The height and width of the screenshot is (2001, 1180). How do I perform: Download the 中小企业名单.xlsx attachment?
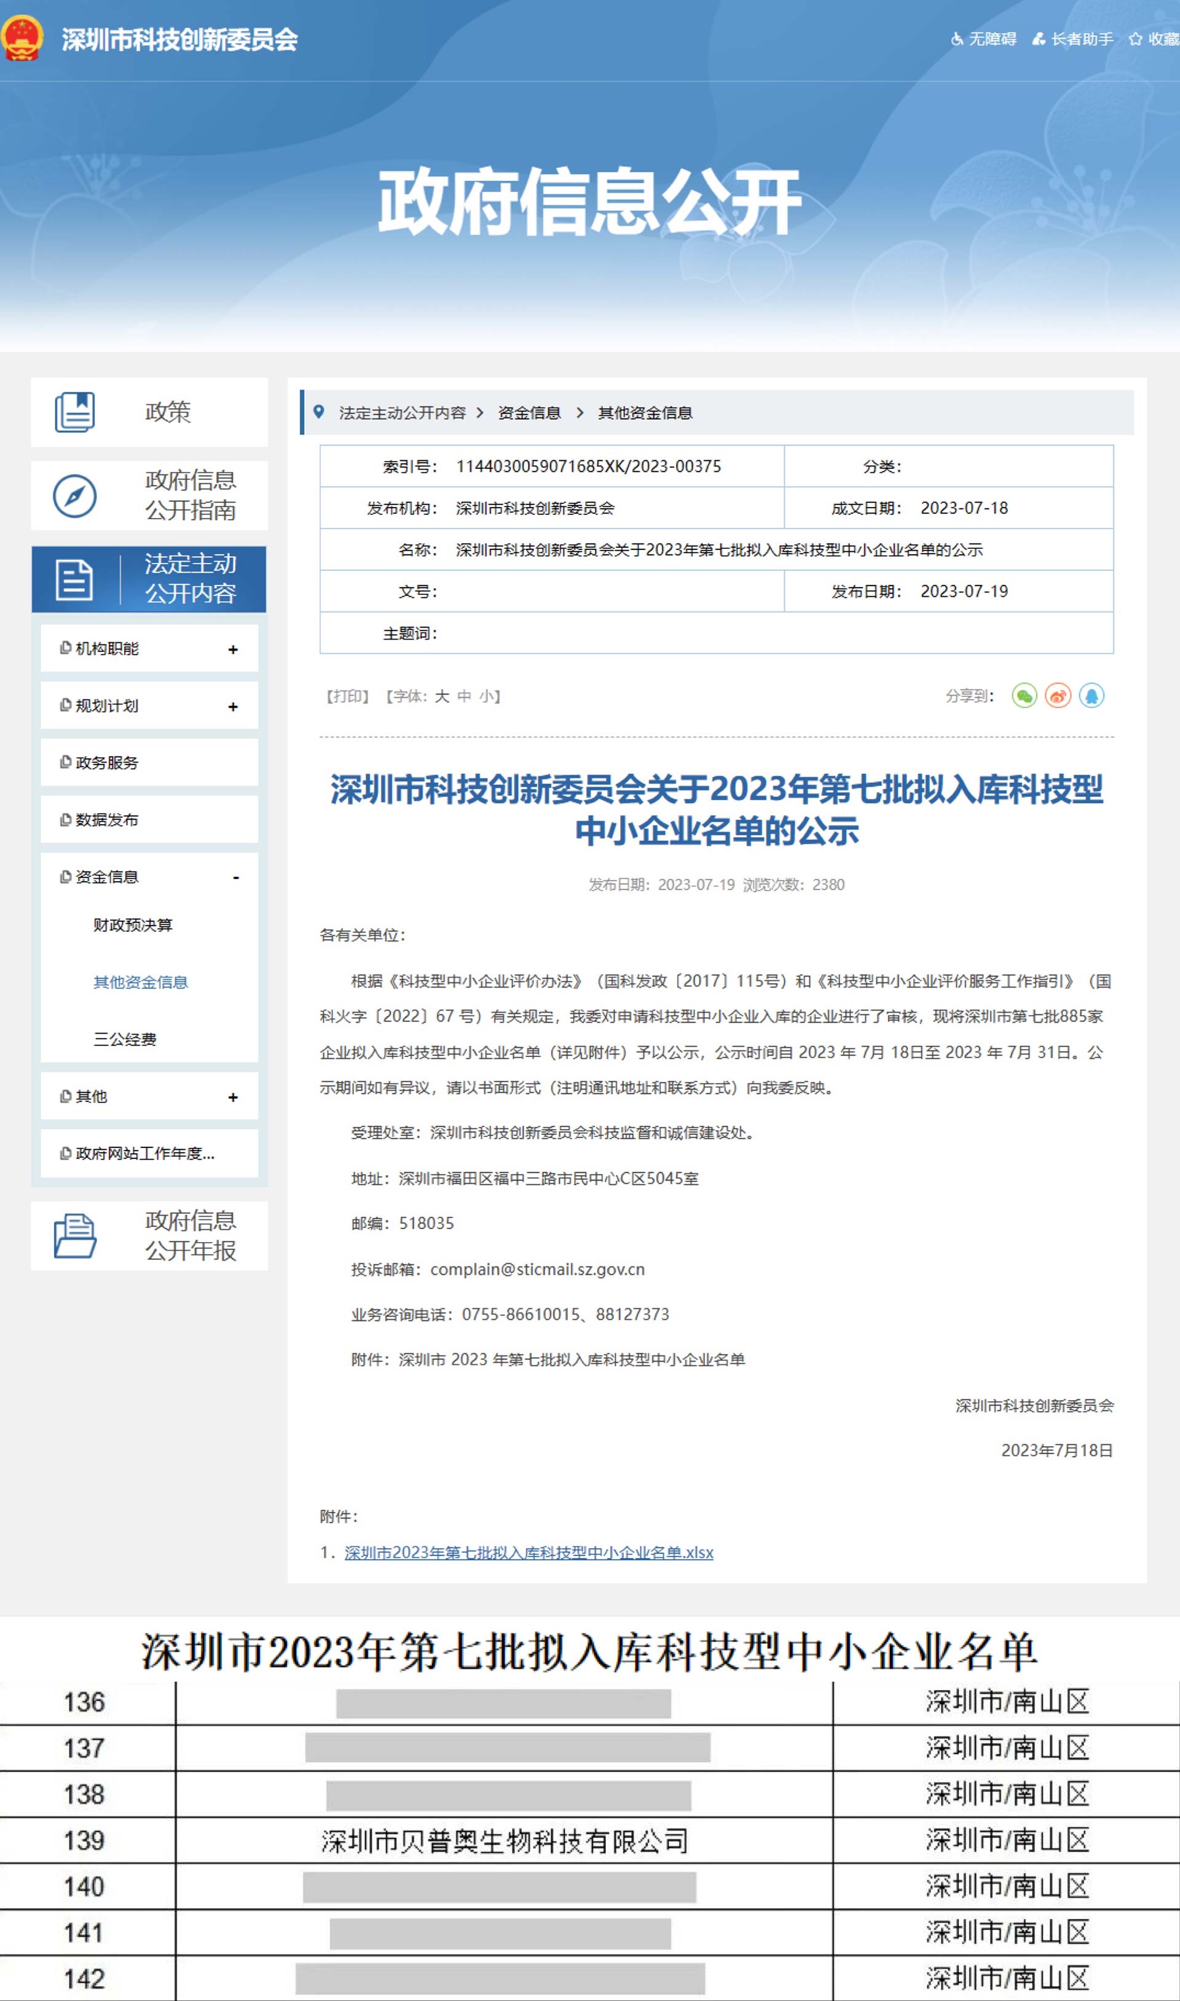point(529,1552)
